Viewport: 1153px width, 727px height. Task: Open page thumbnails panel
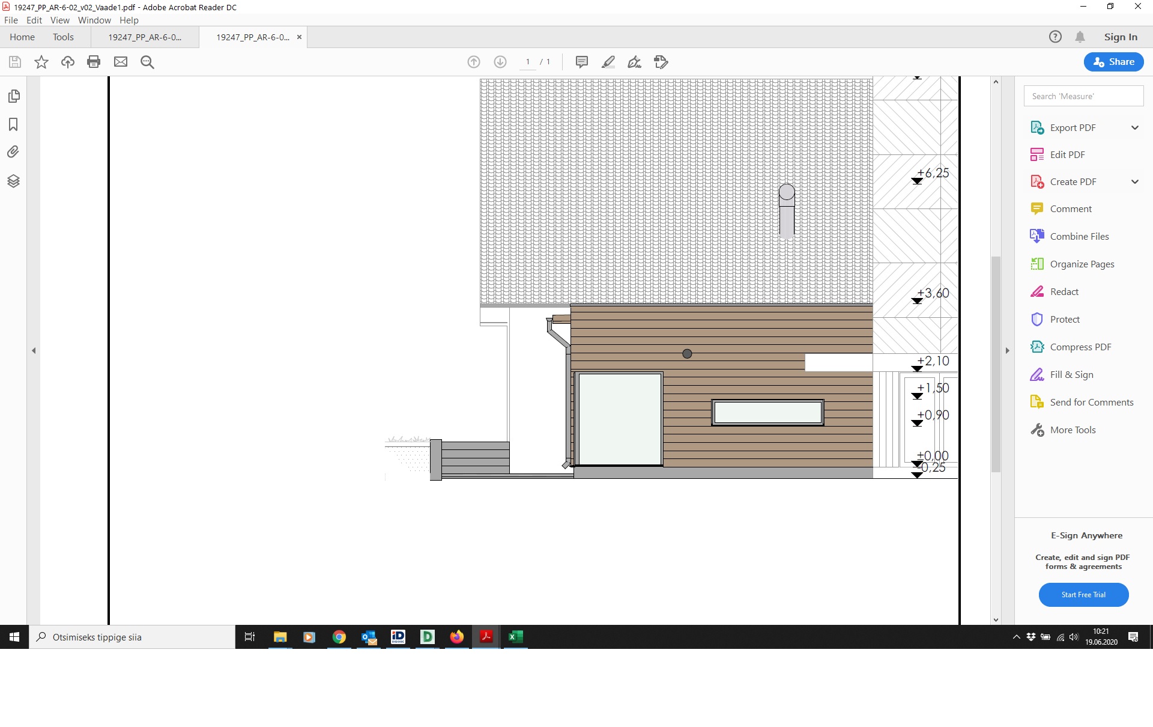[14, 96]
